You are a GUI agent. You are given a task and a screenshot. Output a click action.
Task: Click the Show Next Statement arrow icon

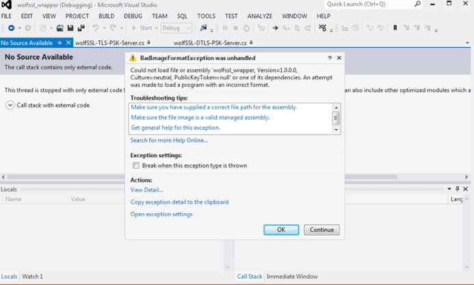coord(275,28)
